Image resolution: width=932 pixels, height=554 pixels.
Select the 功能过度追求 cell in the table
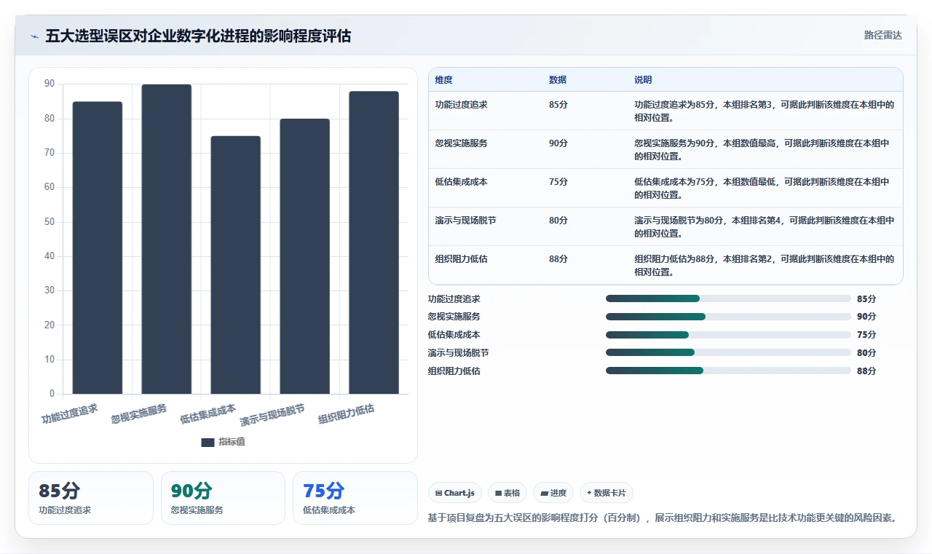tap(461, 105)
